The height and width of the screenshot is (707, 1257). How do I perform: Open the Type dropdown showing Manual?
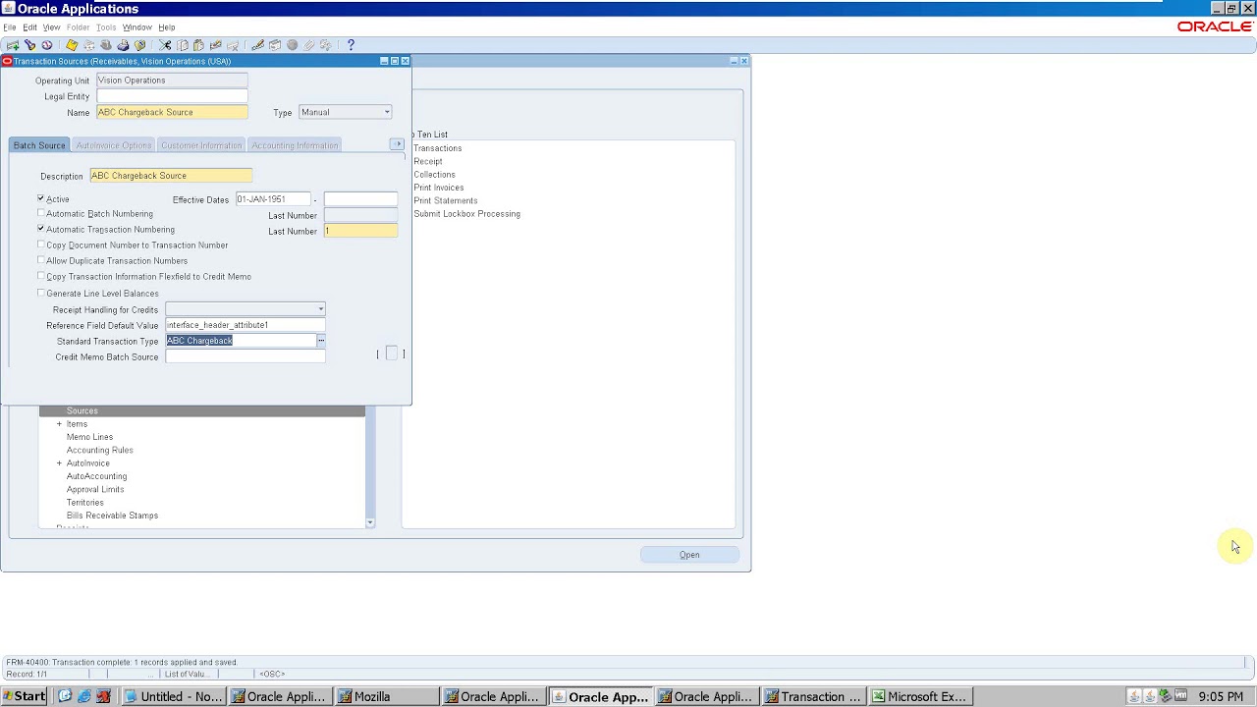pyautogui.click(x=345, y=112)
